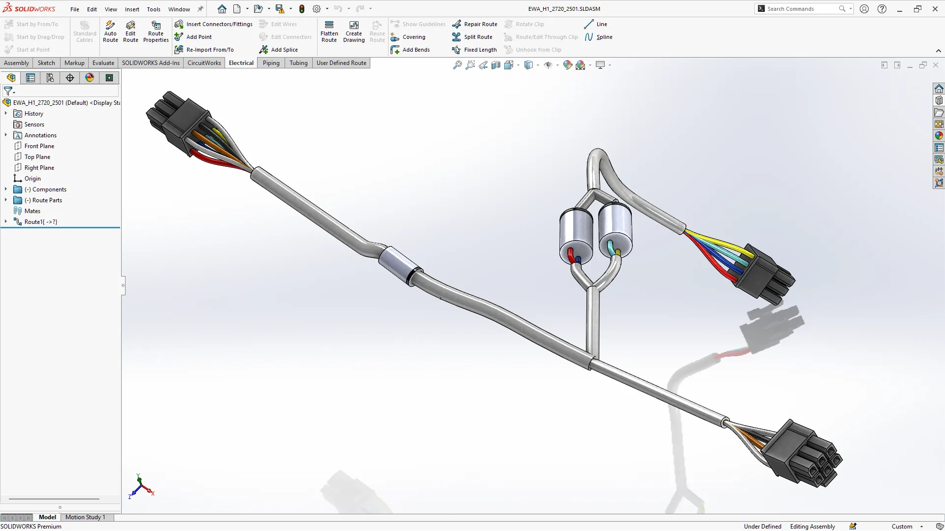Screen dimensions: 945x531
Task: Select the Auto Route tool
Action: (x=110, y=31)
